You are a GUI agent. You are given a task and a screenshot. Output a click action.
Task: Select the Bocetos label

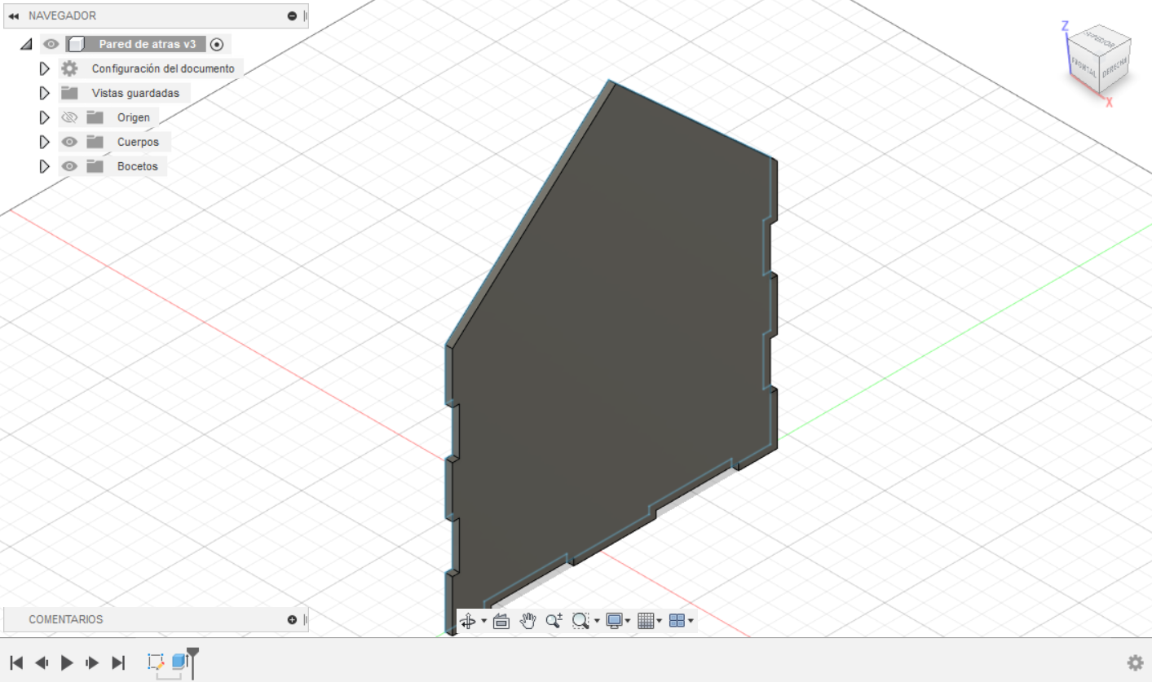[x=138, y=166]
